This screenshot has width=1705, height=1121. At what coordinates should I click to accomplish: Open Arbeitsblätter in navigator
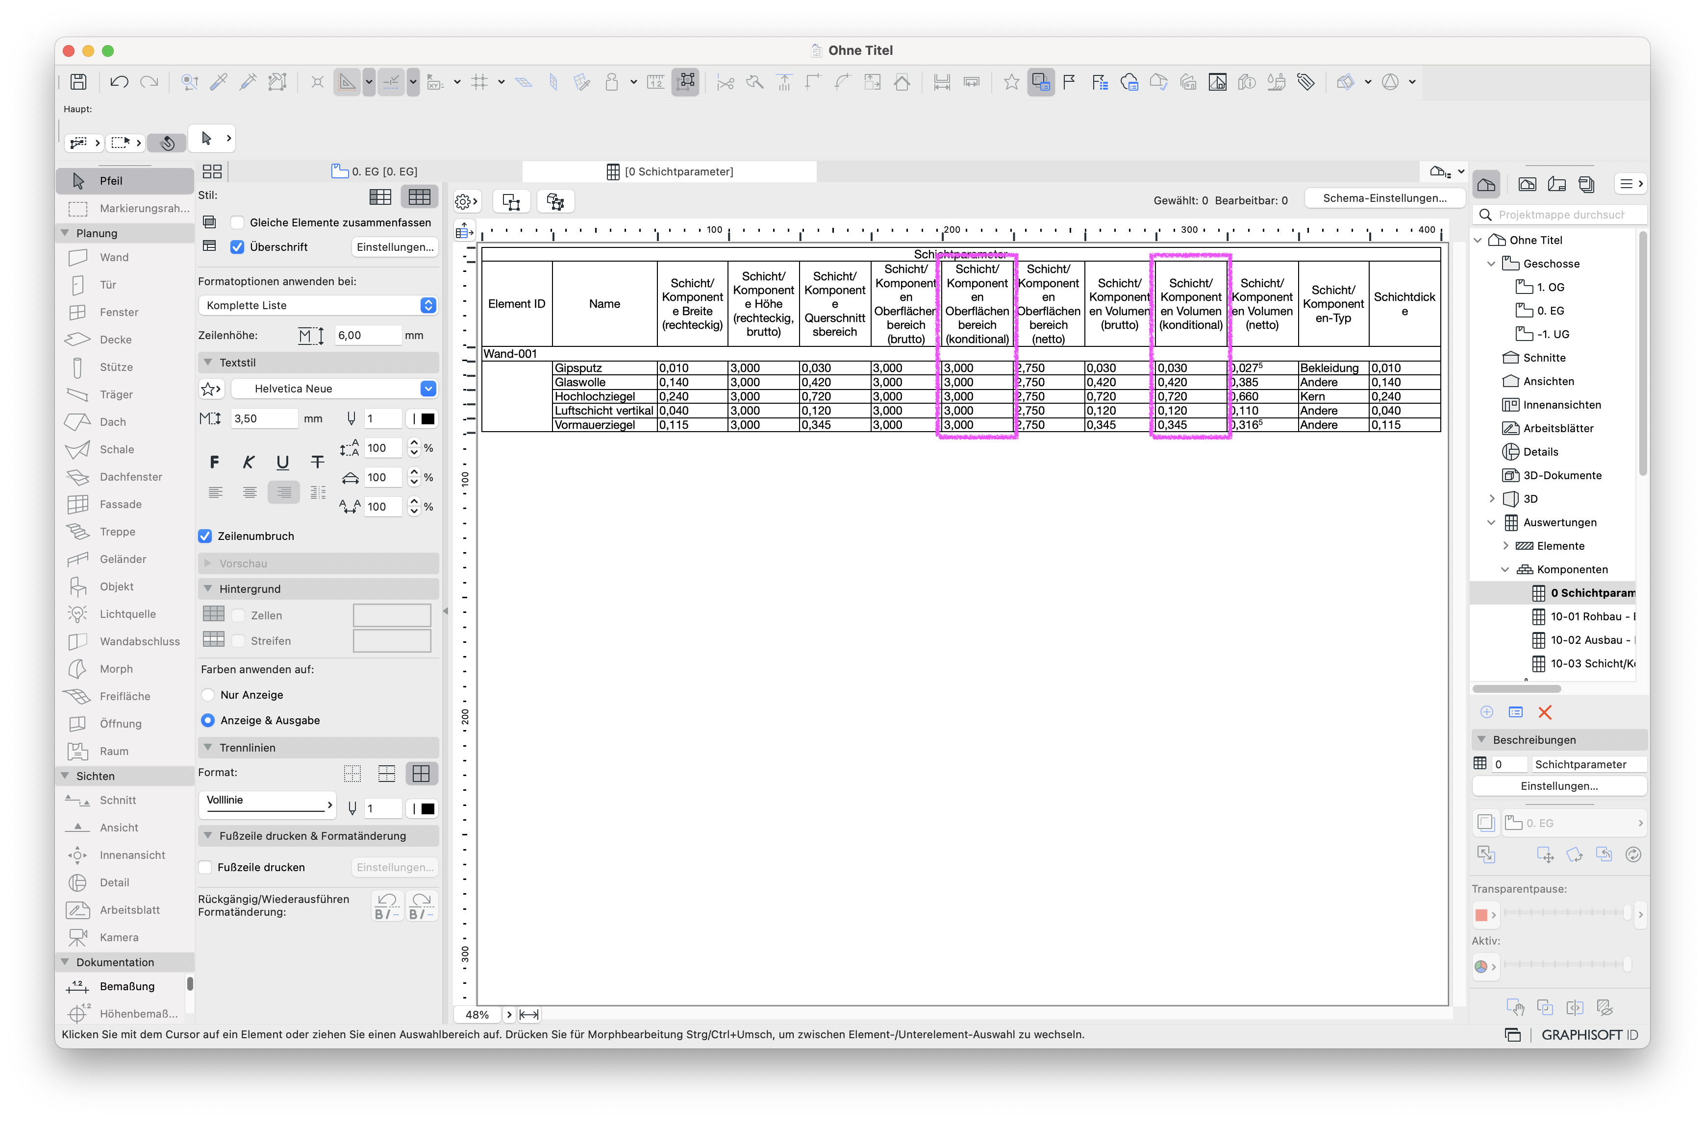tap(1548, 428)
